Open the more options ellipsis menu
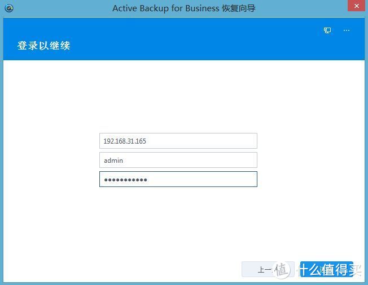This screenshot has height=285, width=368. pos(347,30)
